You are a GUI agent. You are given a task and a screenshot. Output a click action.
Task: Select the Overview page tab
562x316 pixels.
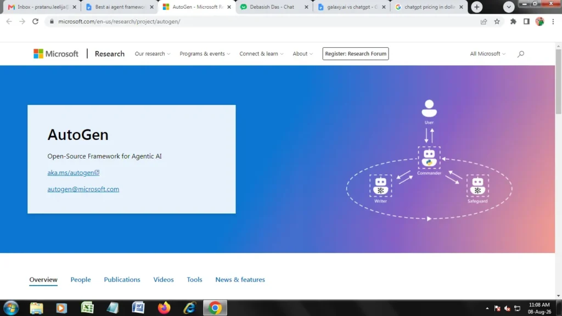click(x=43, y=279)
